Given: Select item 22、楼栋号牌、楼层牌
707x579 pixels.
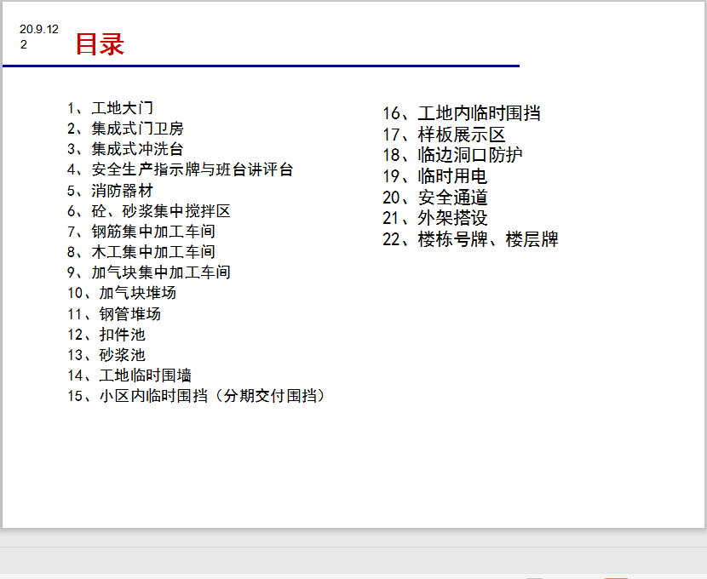Looking at the screenshot, I should coord(471,239).
